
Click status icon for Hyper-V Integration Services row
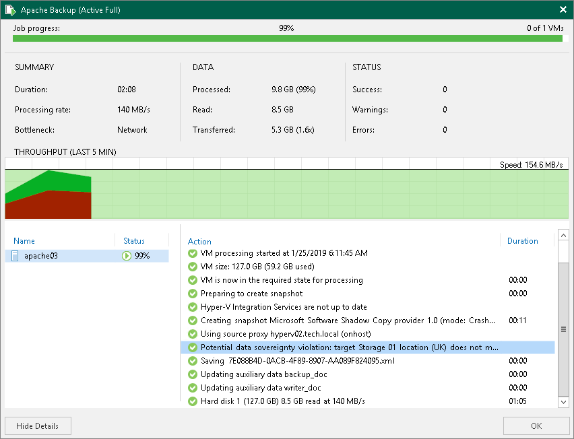tap(193, 307)
